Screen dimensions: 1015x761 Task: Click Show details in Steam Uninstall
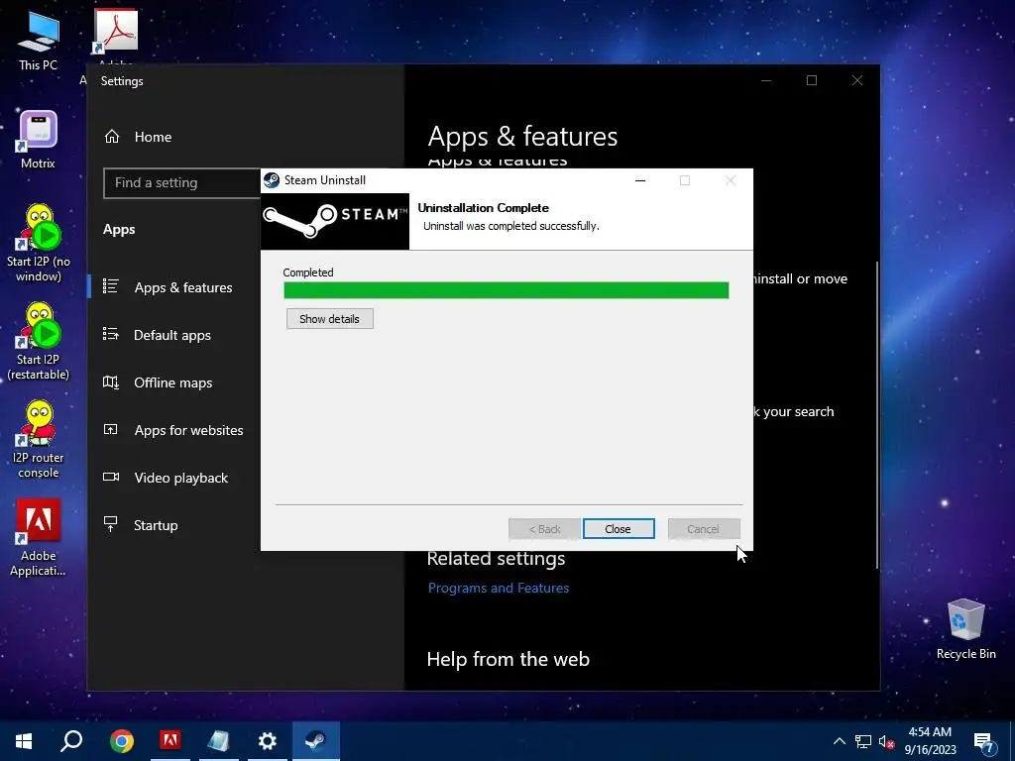pyautogui.click(x=329, y=318)
